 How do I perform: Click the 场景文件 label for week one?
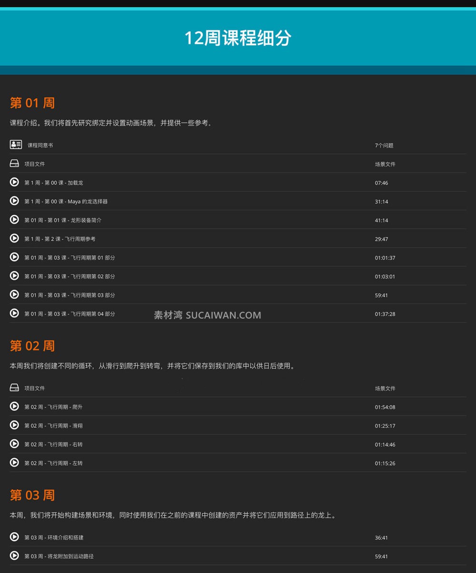(x=387, y=164)
